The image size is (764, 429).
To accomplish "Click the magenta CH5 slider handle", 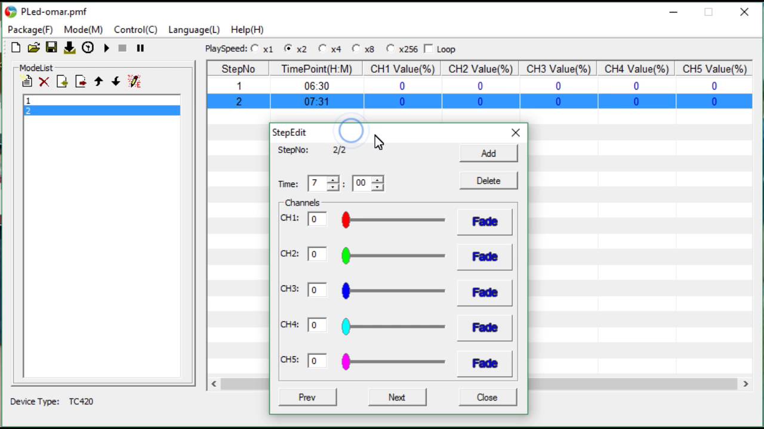I will [x=346, y=362].
